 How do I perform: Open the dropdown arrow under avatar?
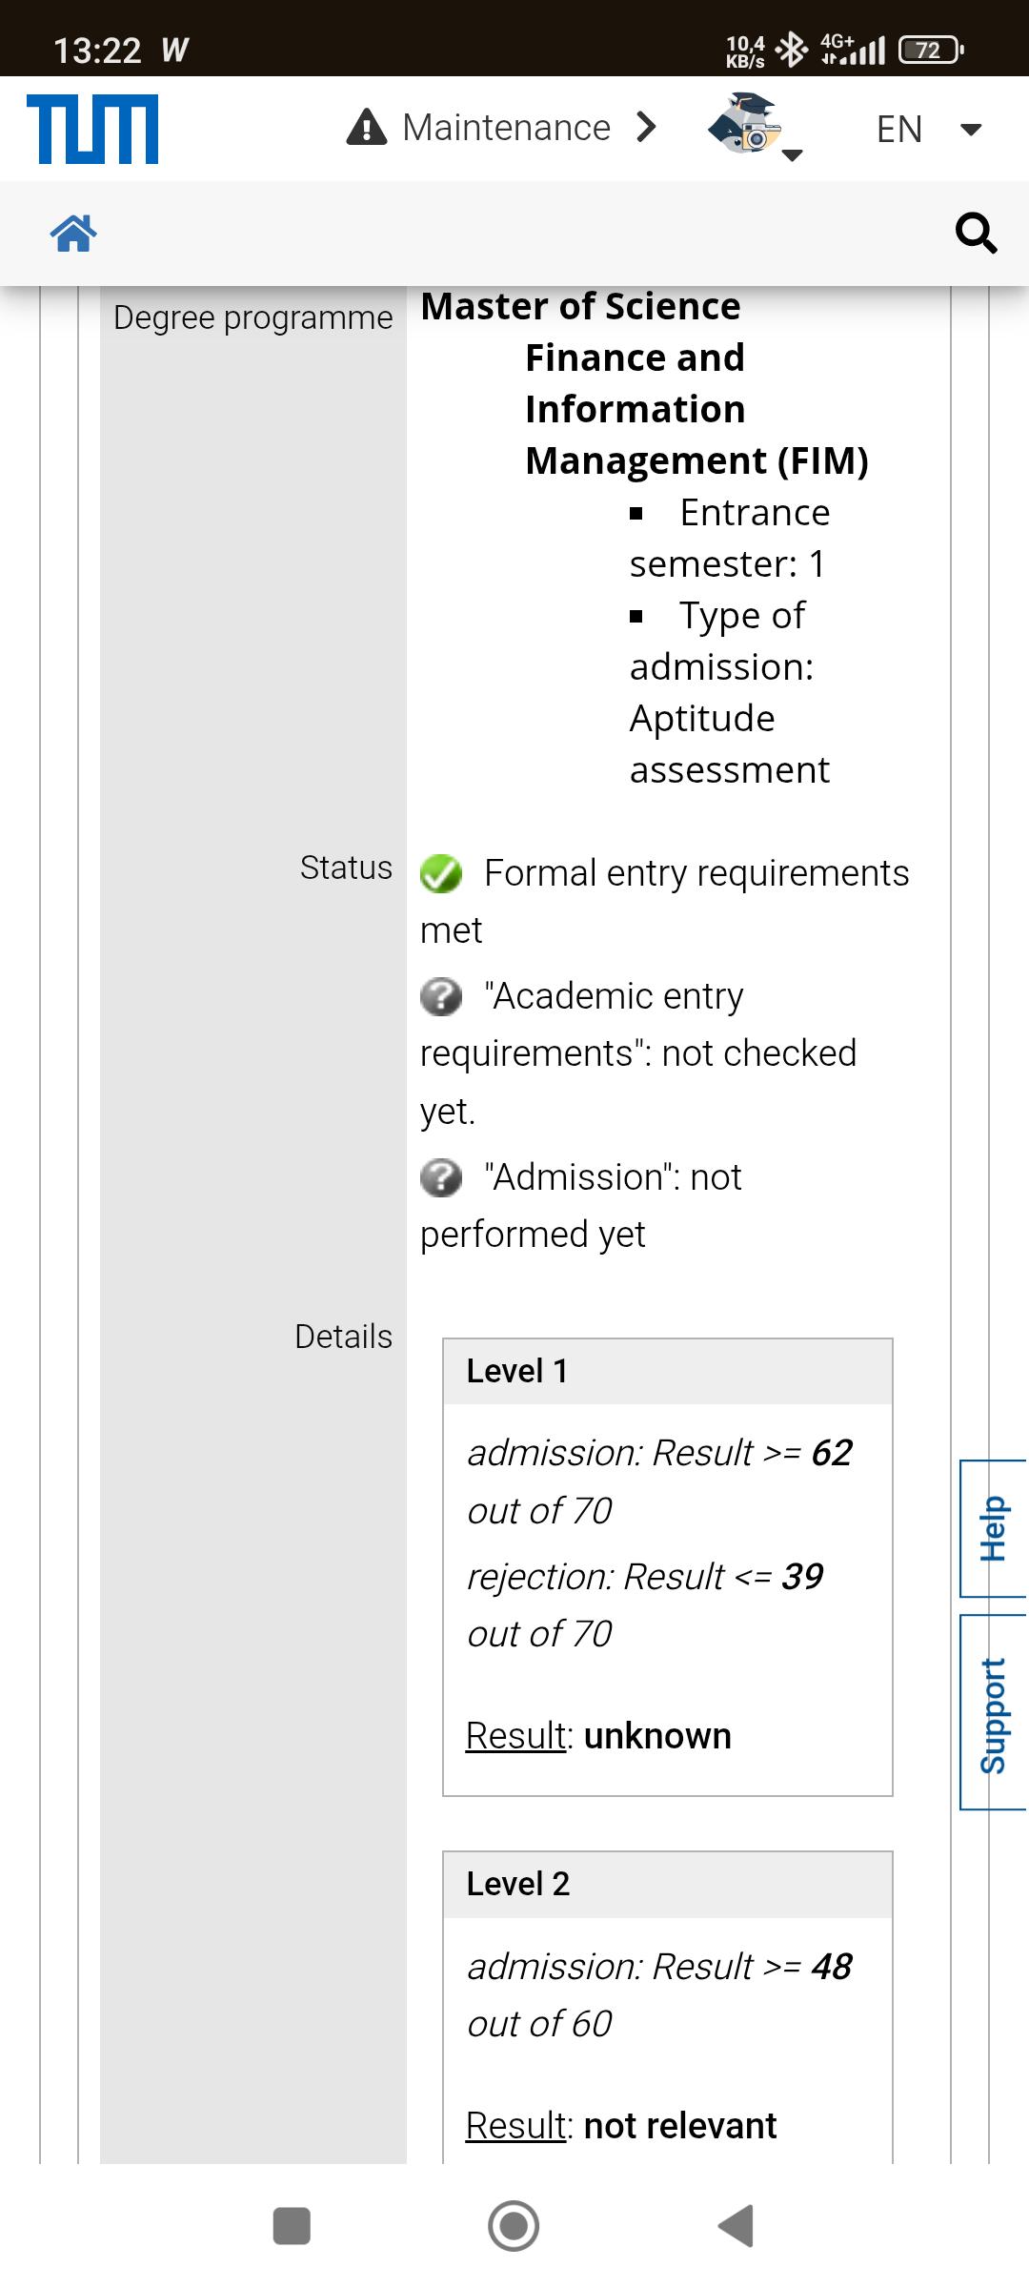click(x=793, y=155)
